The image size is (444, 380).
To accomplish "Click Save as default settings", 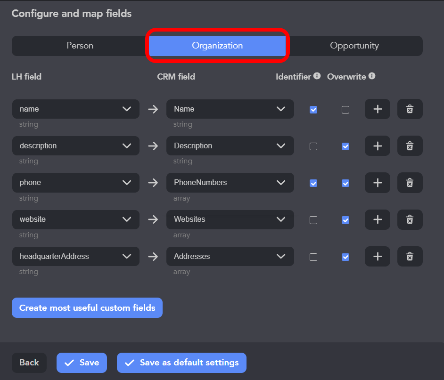I will (x=181, y=363).
